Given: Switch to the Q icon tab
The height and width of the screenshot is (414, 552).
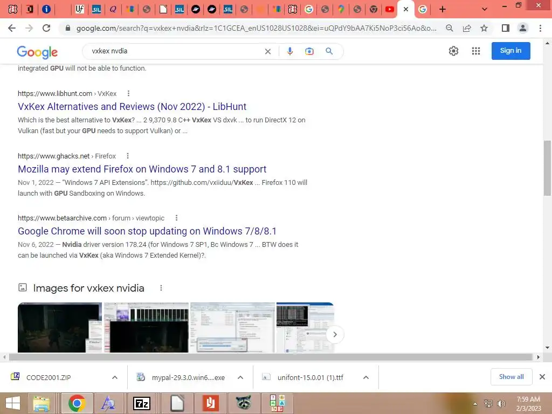Looking at the screenshot, I should tap(113, 9).
